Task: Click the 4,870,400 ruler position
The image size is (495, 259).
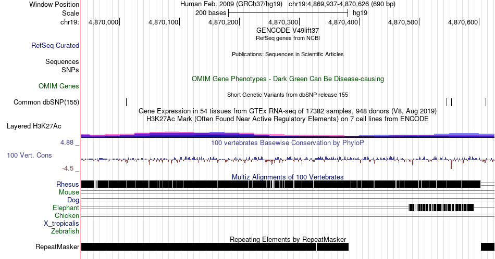Action: pos(343,22)
